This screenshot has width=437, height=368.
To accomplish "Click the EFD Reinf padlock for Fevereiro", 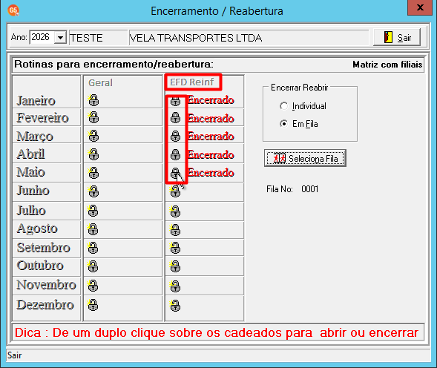I will click(x=175, y=118).
